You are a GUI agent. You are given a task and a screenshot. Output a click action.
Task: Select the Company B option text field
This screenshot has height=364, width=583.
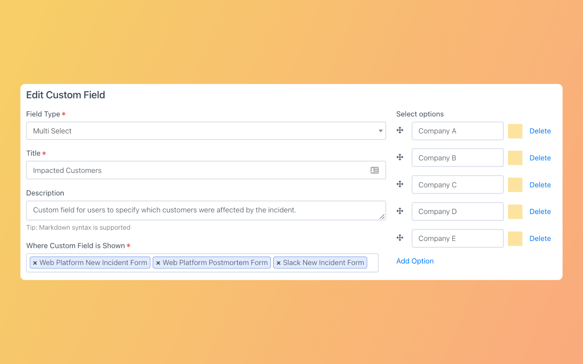point(457,157)
